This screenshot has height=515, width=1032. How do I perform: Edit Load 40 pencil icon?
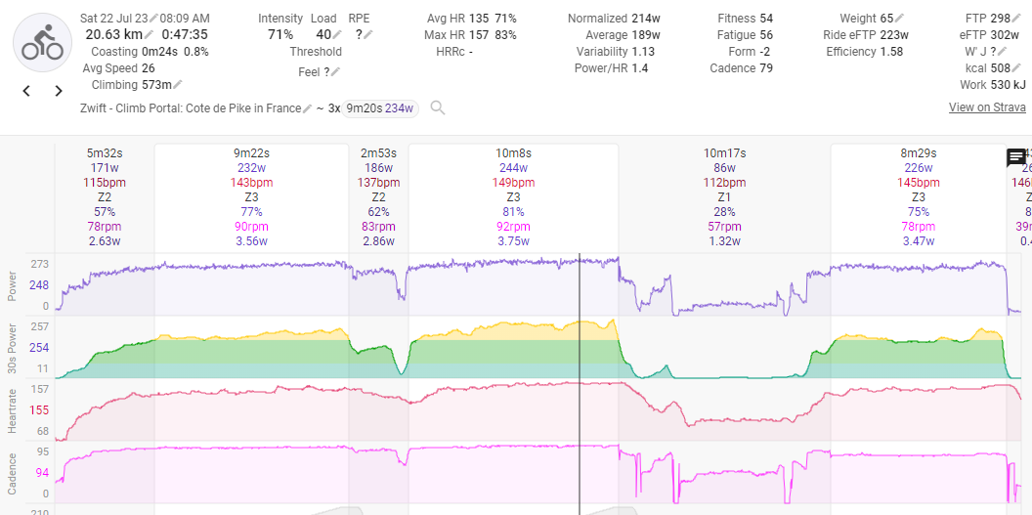(337, 35)
